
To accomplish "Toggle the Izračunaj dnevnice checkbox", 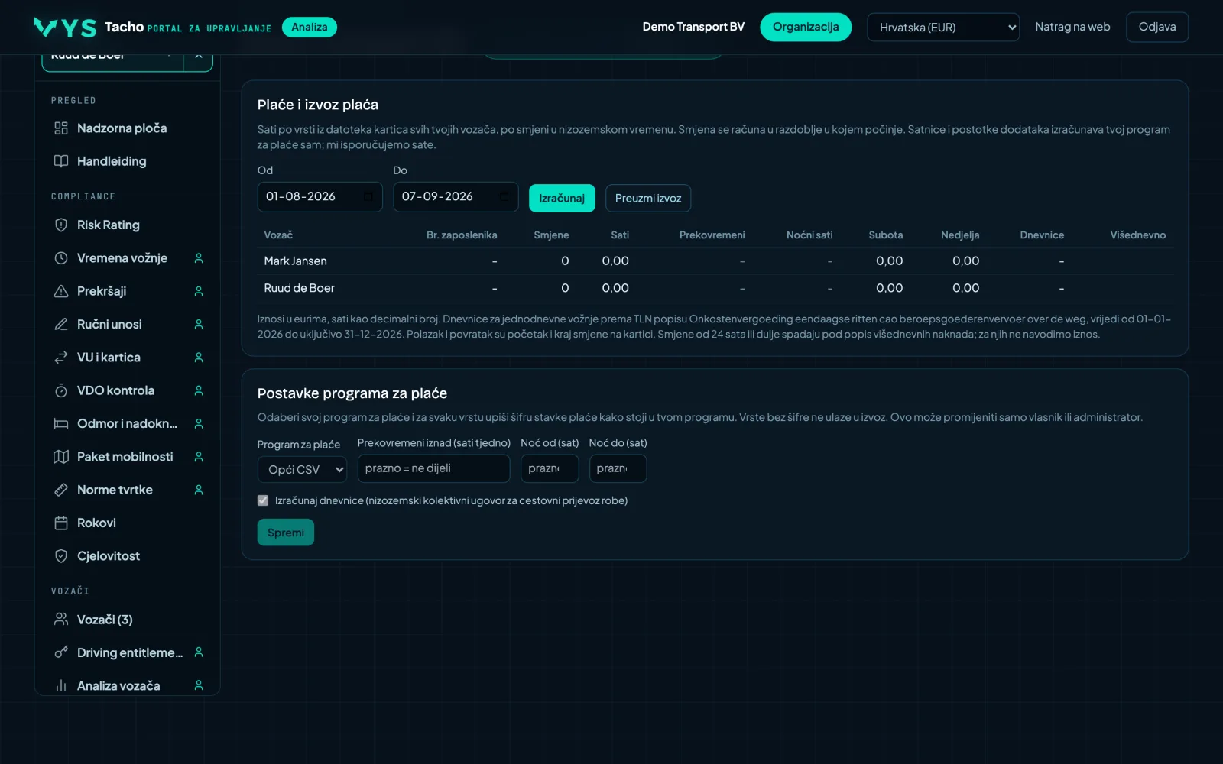I will [x=263, y=500].
